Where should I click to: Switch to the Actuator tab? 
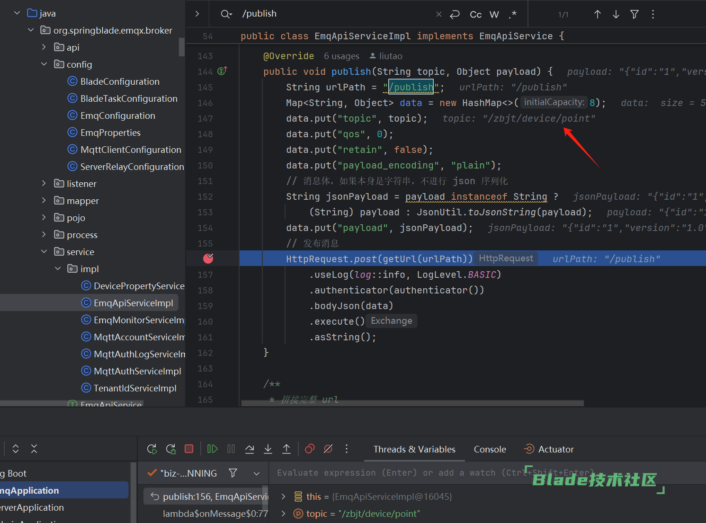click(549, 449)
